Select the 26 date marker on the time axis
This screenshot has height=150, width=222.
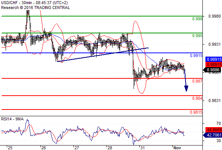point(44,148)
